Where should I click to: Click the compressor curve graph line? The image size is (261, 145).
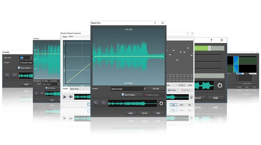(78, 74)
